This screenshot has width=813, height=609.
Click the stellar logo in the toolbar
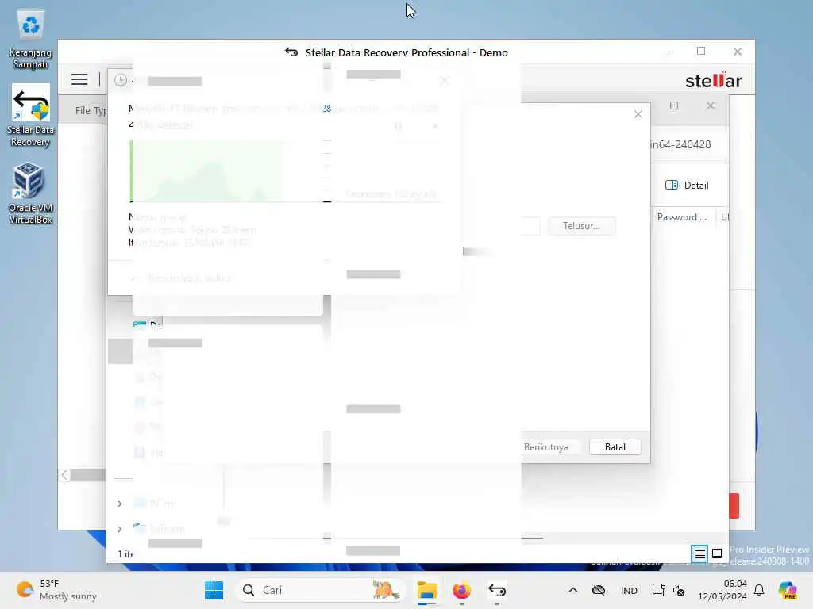pos(714,80)
